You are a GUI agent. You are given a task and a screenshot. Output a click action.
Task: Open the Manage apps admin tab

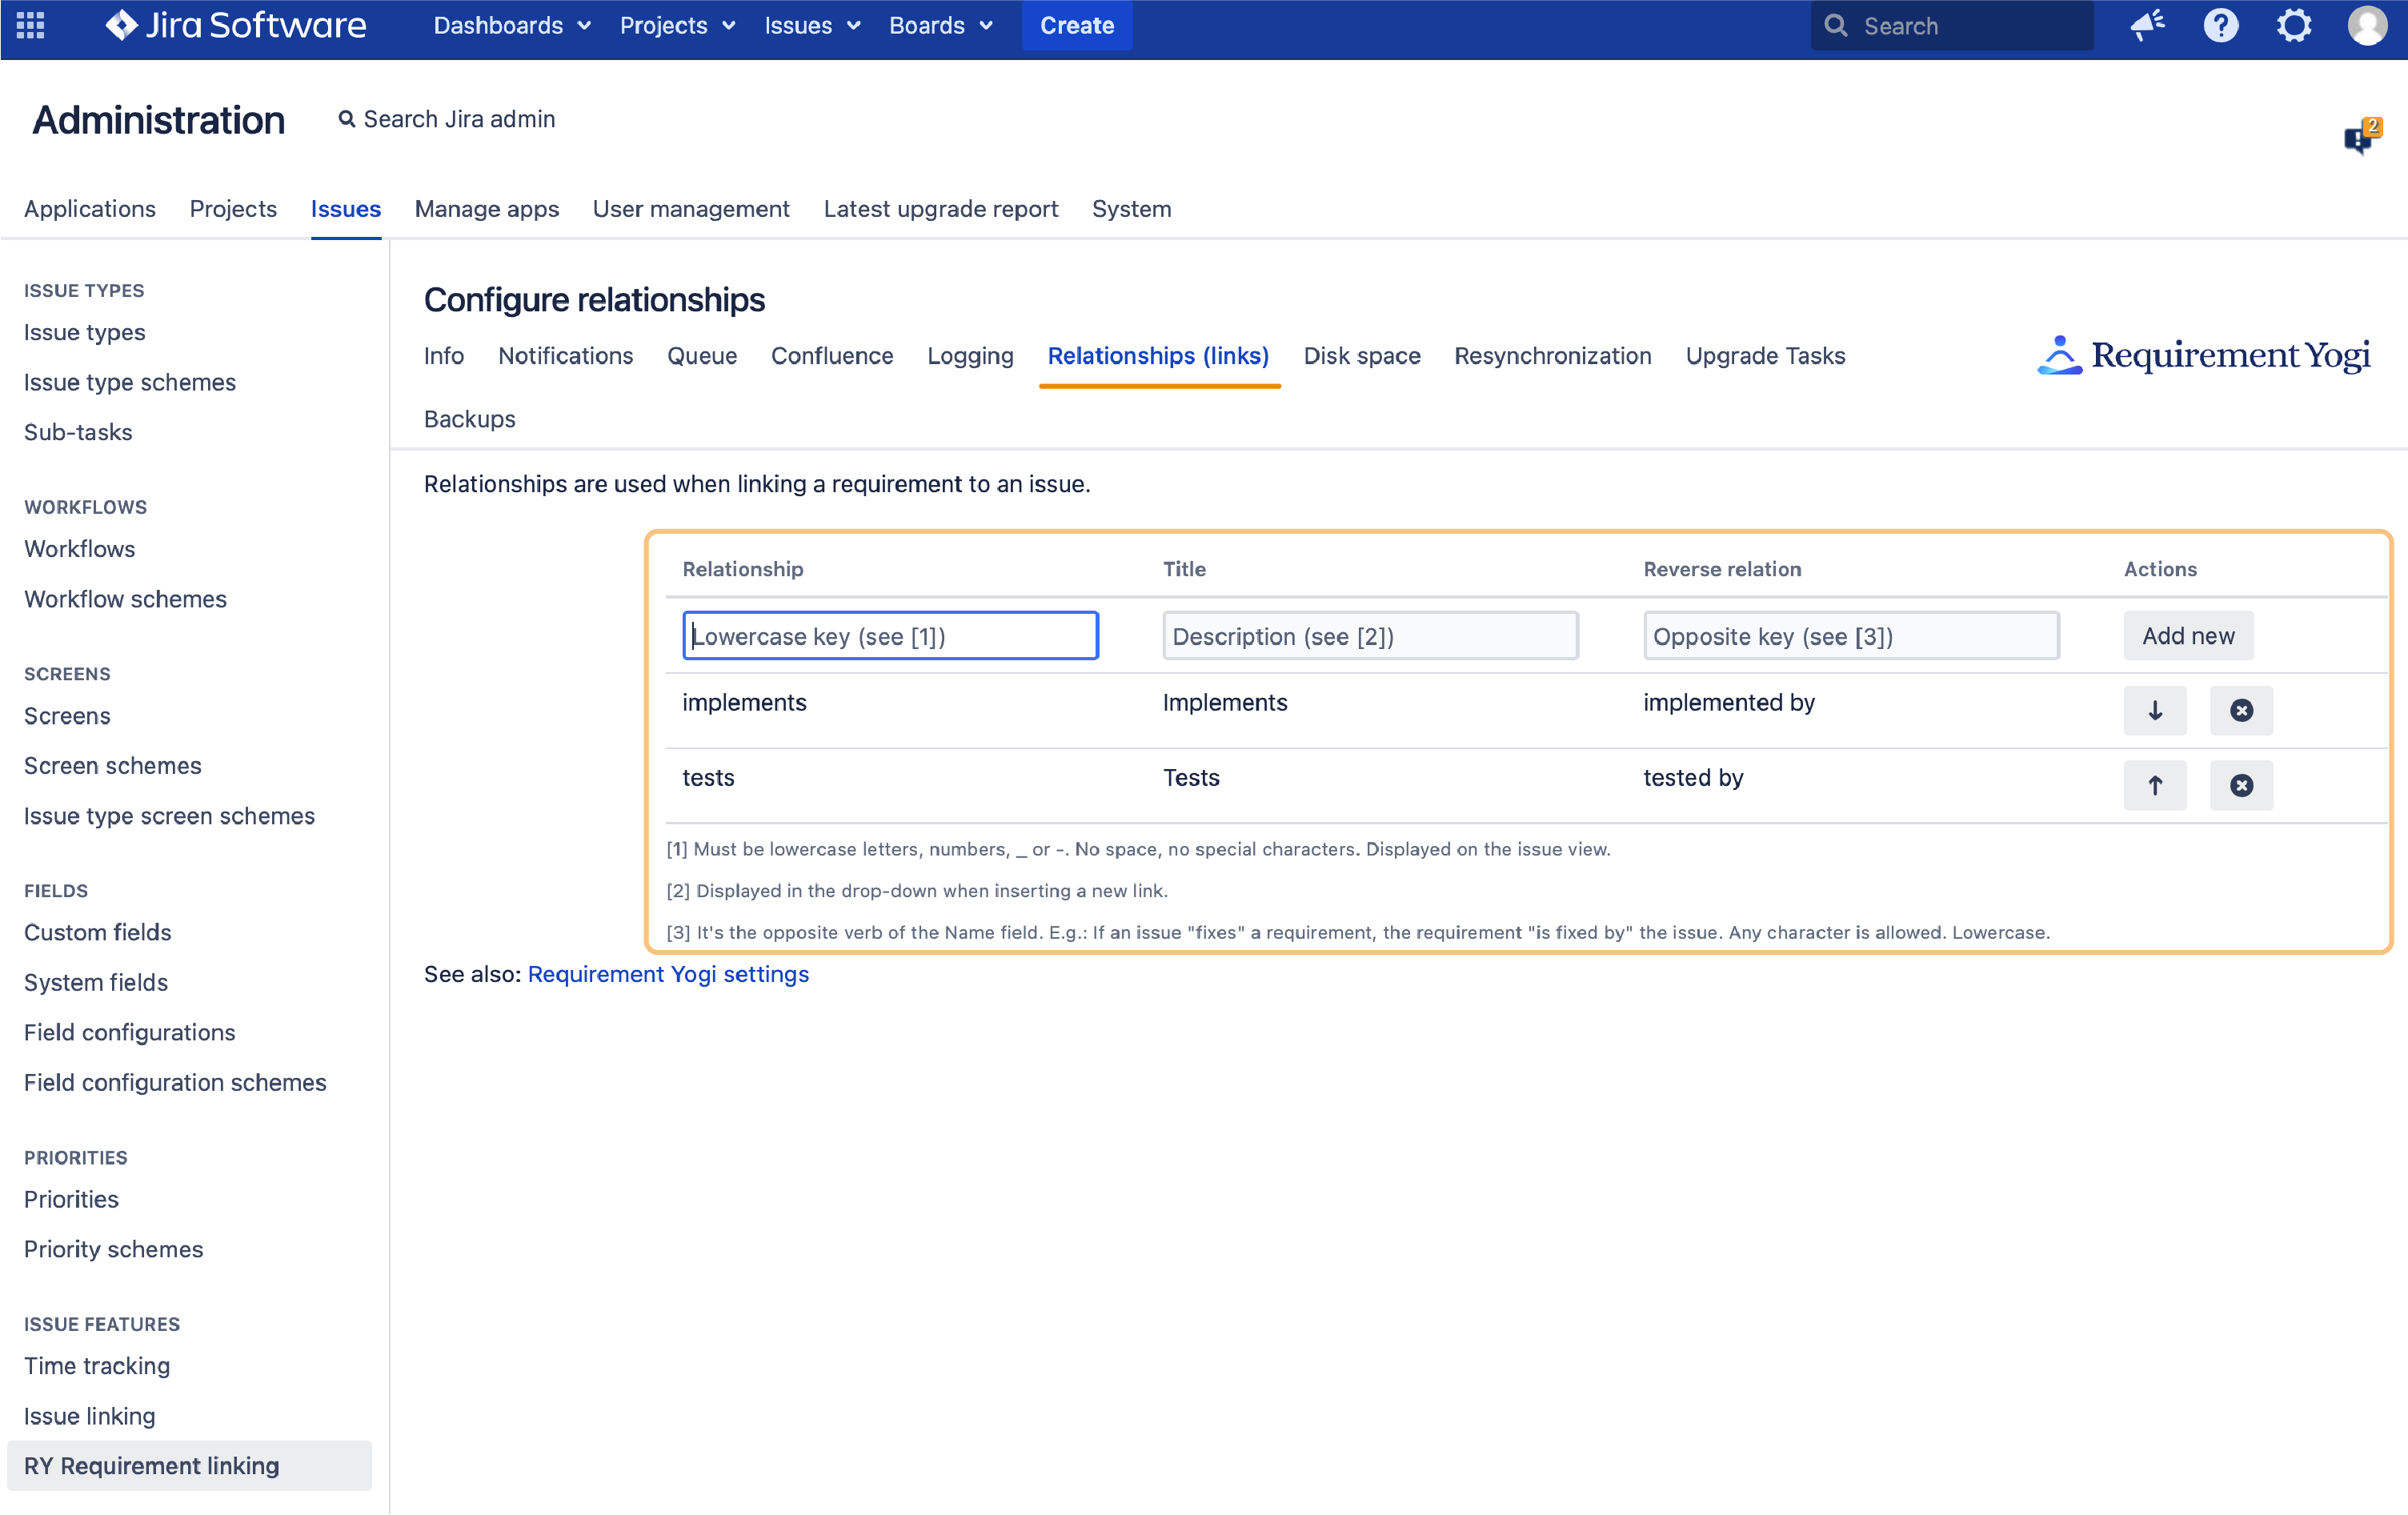click(x=486, y=209)
